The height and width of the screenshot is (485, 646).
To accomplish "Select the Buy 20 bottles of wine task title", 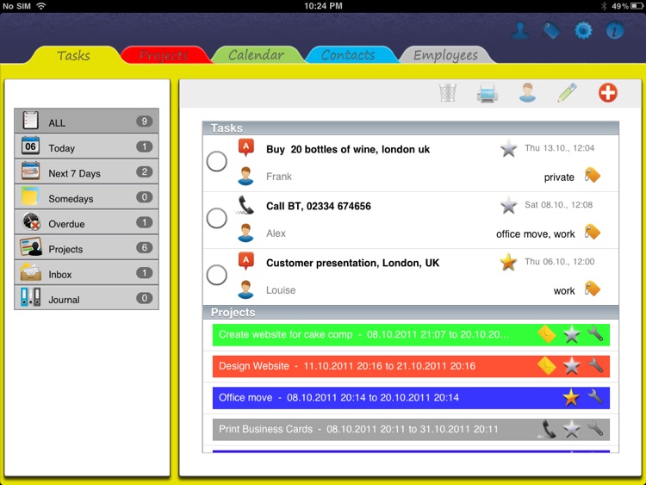I will point(348,149).
